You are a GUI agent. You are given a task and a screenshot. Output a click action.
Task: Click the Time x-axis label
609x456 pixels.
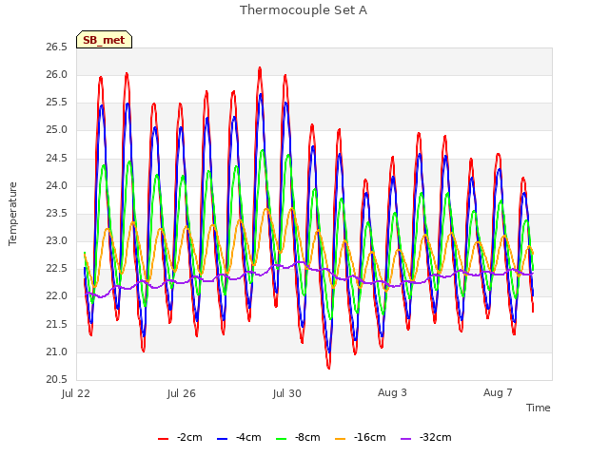[x=539, y=408]
